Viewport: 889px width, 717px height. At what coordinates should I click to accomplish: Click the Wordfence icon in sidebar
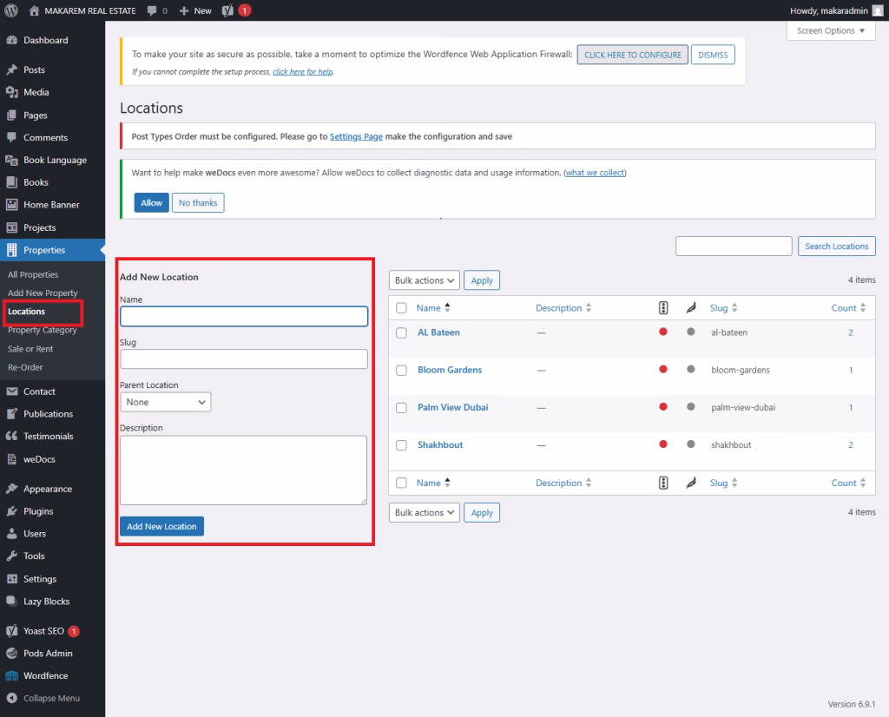pyautogui.click(x=12, y=675)
